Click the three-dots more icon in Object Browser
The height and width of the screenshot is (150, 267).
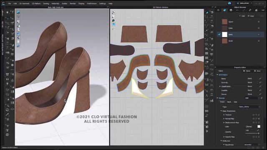pyautogui.click(x=263, y=10)
